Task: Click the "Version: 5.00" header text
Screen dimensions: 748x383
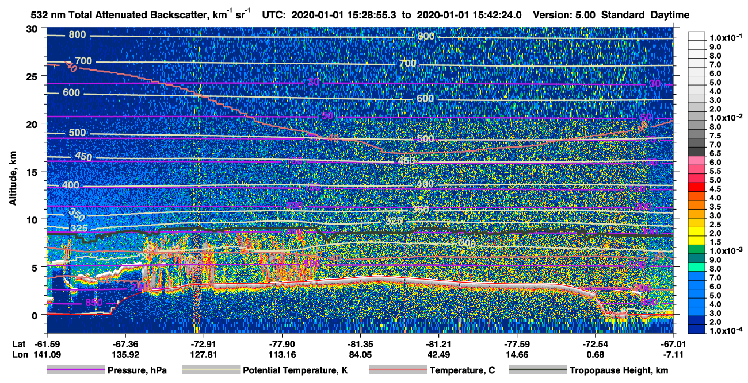Action: pos(564,15)
